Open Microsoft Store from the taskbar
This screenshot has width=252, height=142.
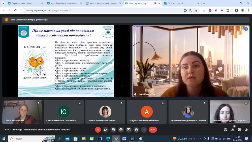click(x=76, y=139)
